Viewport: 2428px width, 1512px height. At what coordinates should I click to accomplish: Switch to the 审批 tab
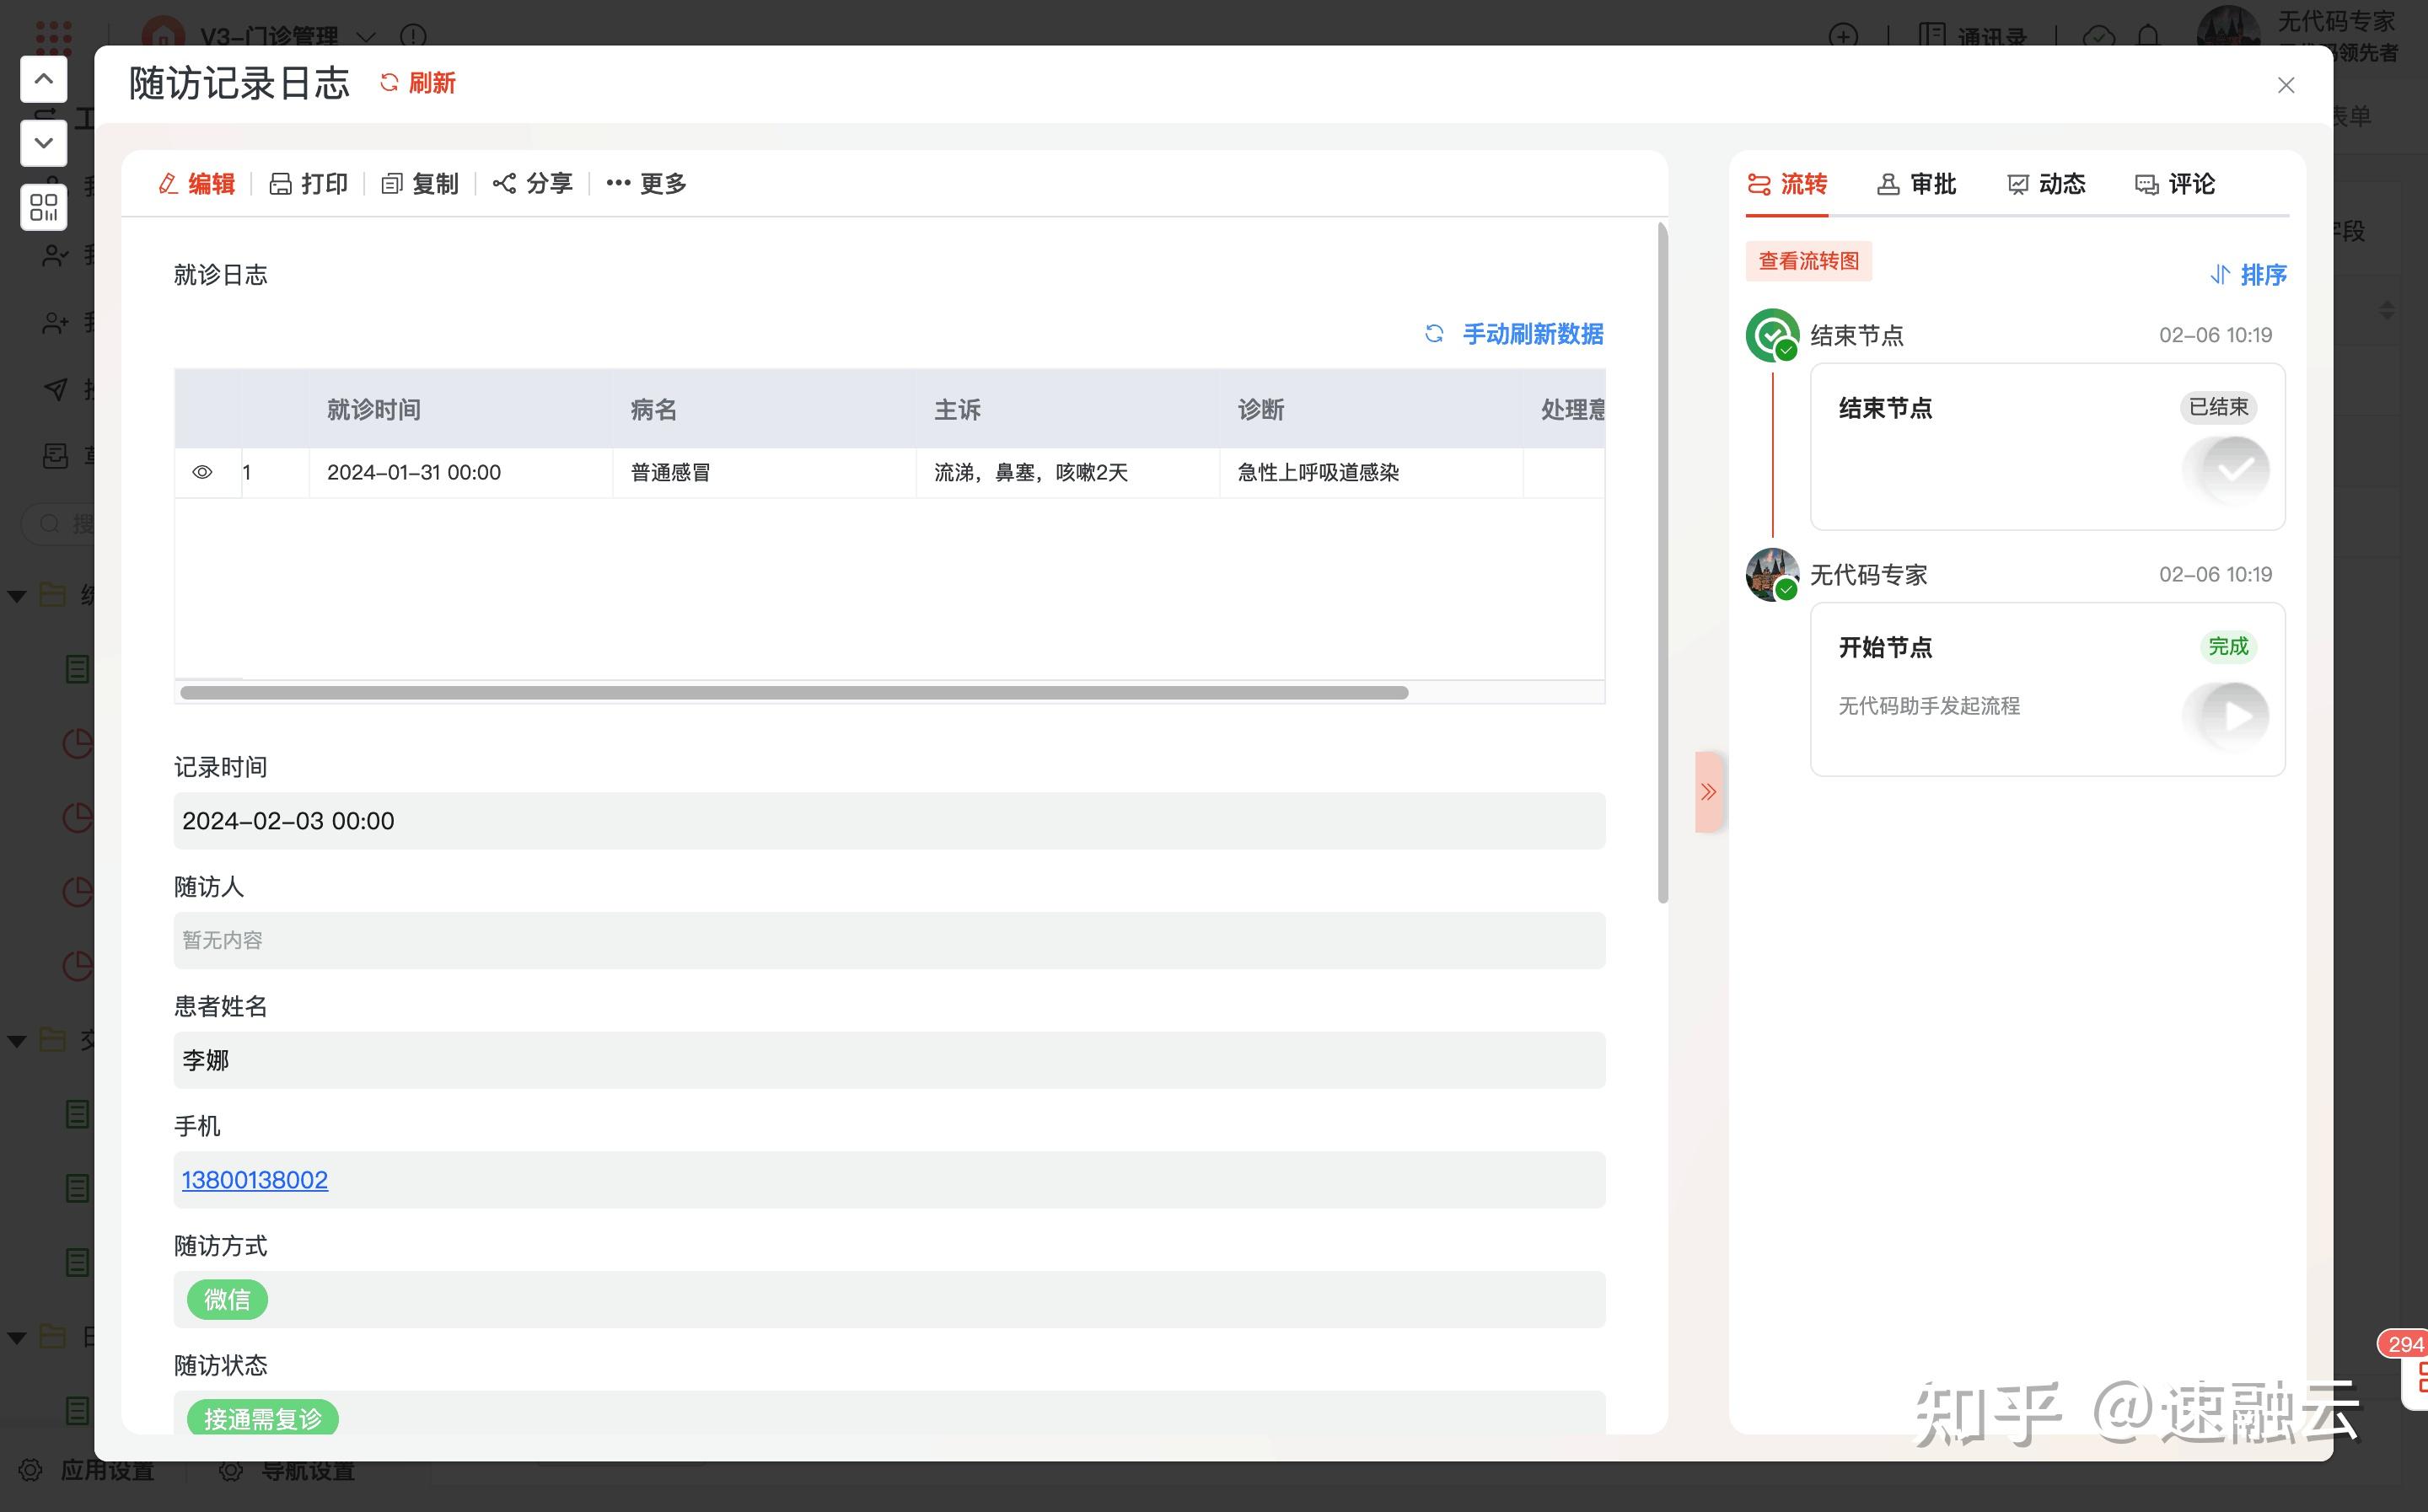click(x=1917, y=184)
